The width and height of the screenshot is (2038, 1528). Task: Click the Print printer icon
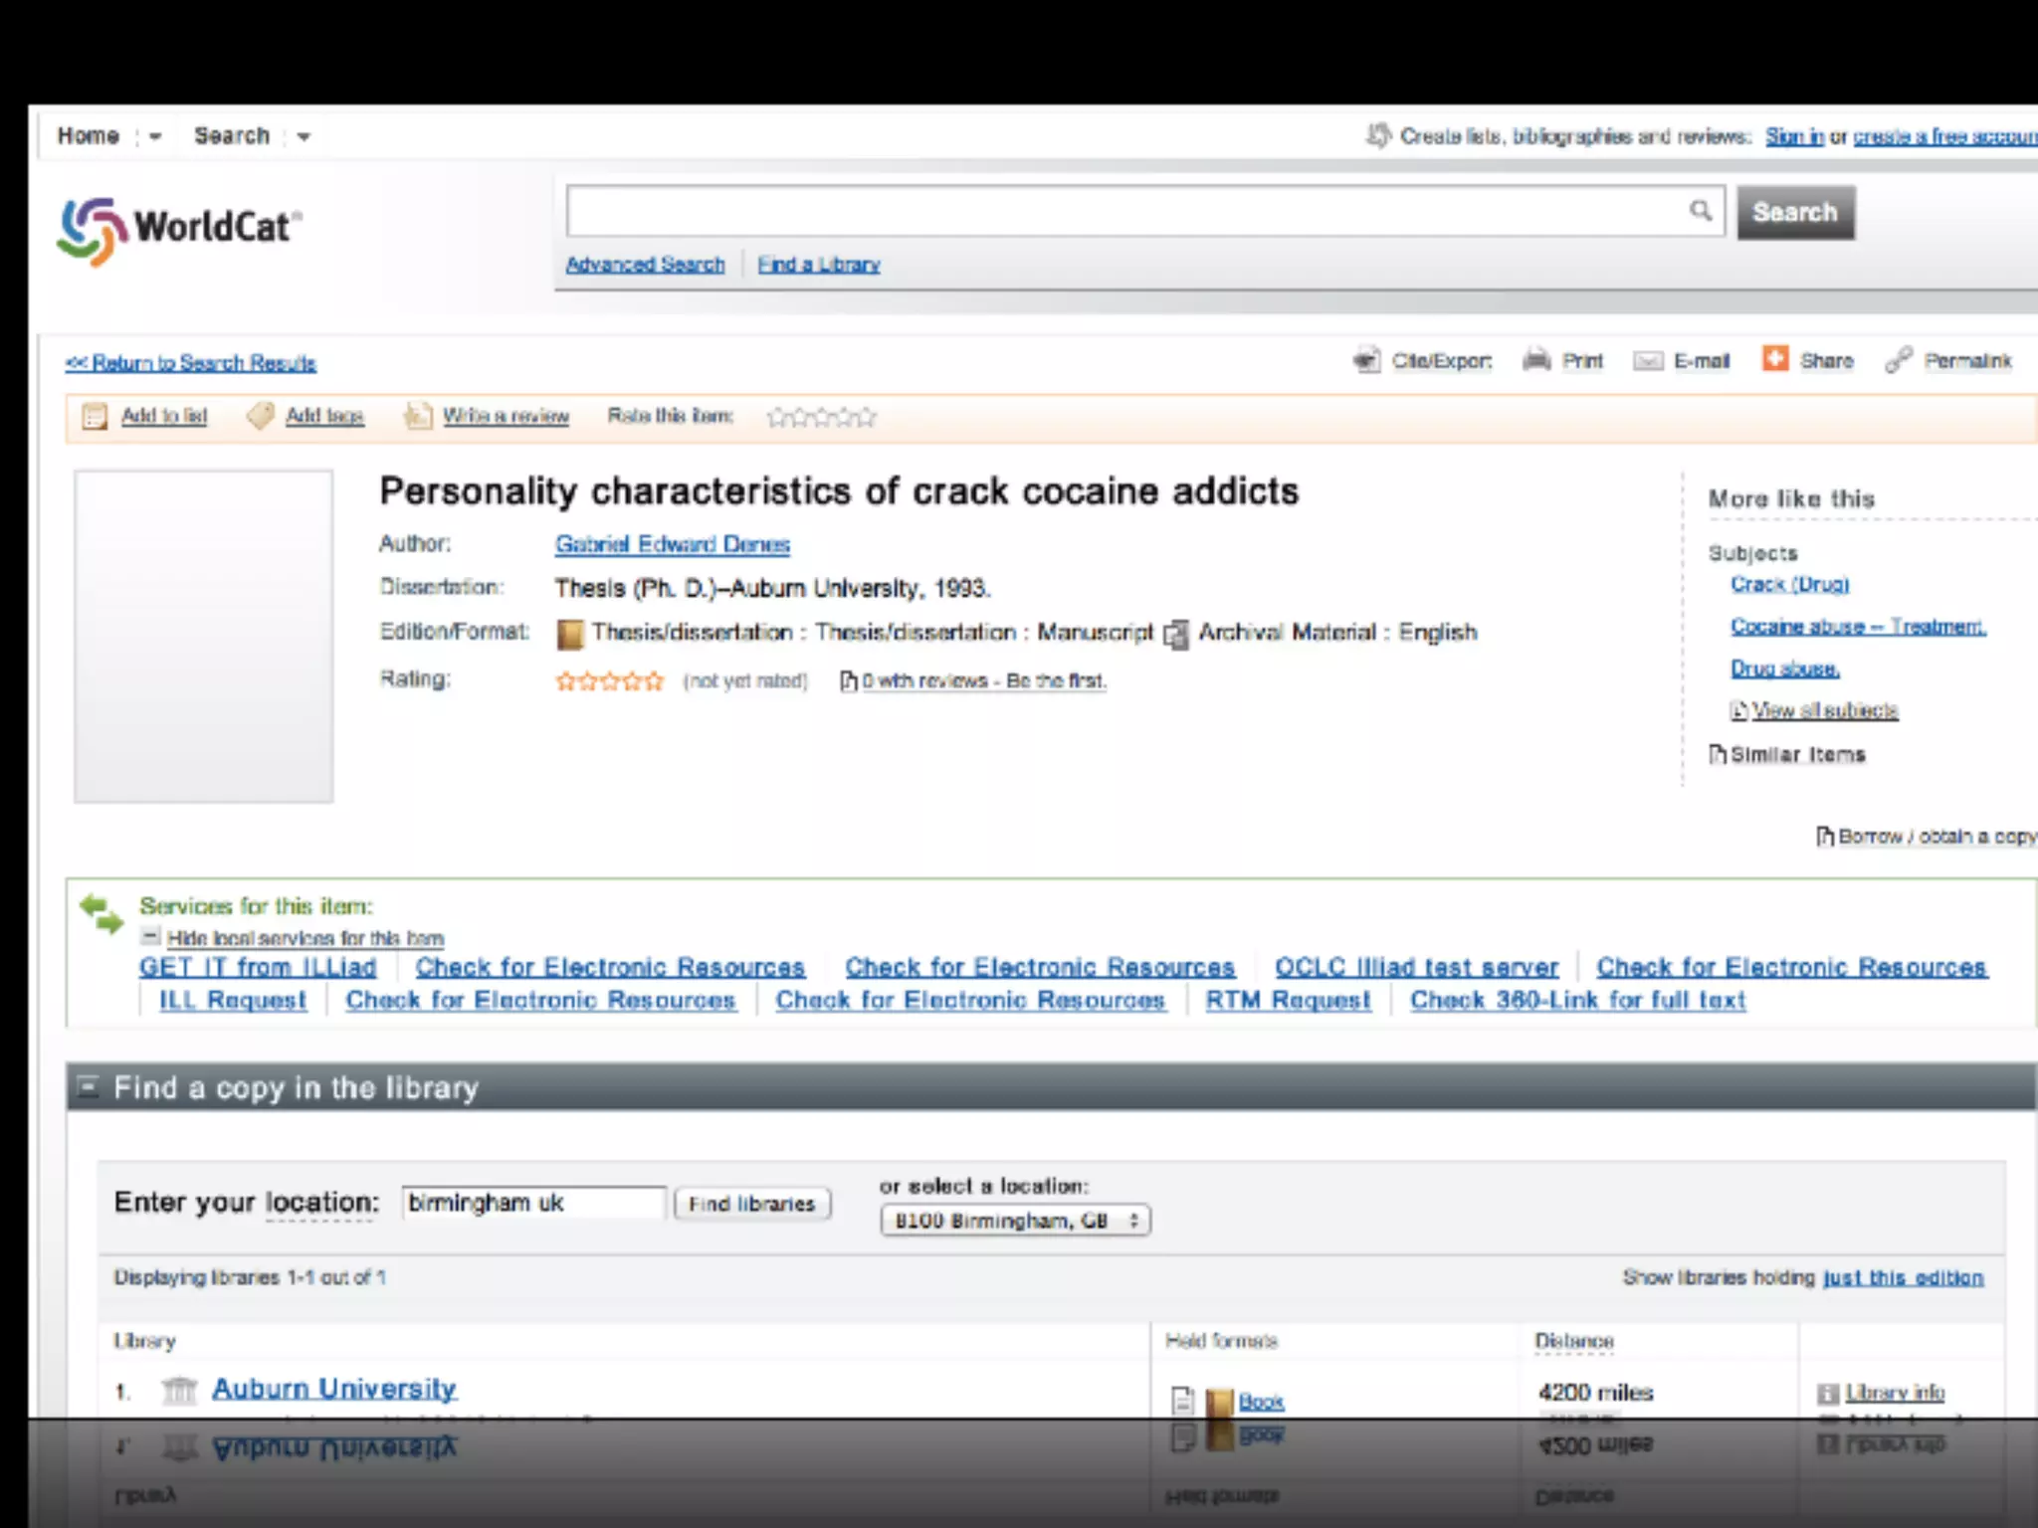1537,360
